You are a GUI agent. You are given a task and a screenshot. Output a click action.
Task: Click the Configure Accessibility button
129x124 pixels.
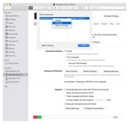tap(94, 108)
